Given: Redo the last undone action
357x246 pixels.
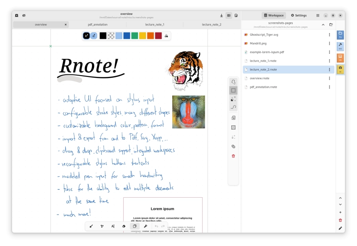Looking at the screenshot, I should 163,226.
